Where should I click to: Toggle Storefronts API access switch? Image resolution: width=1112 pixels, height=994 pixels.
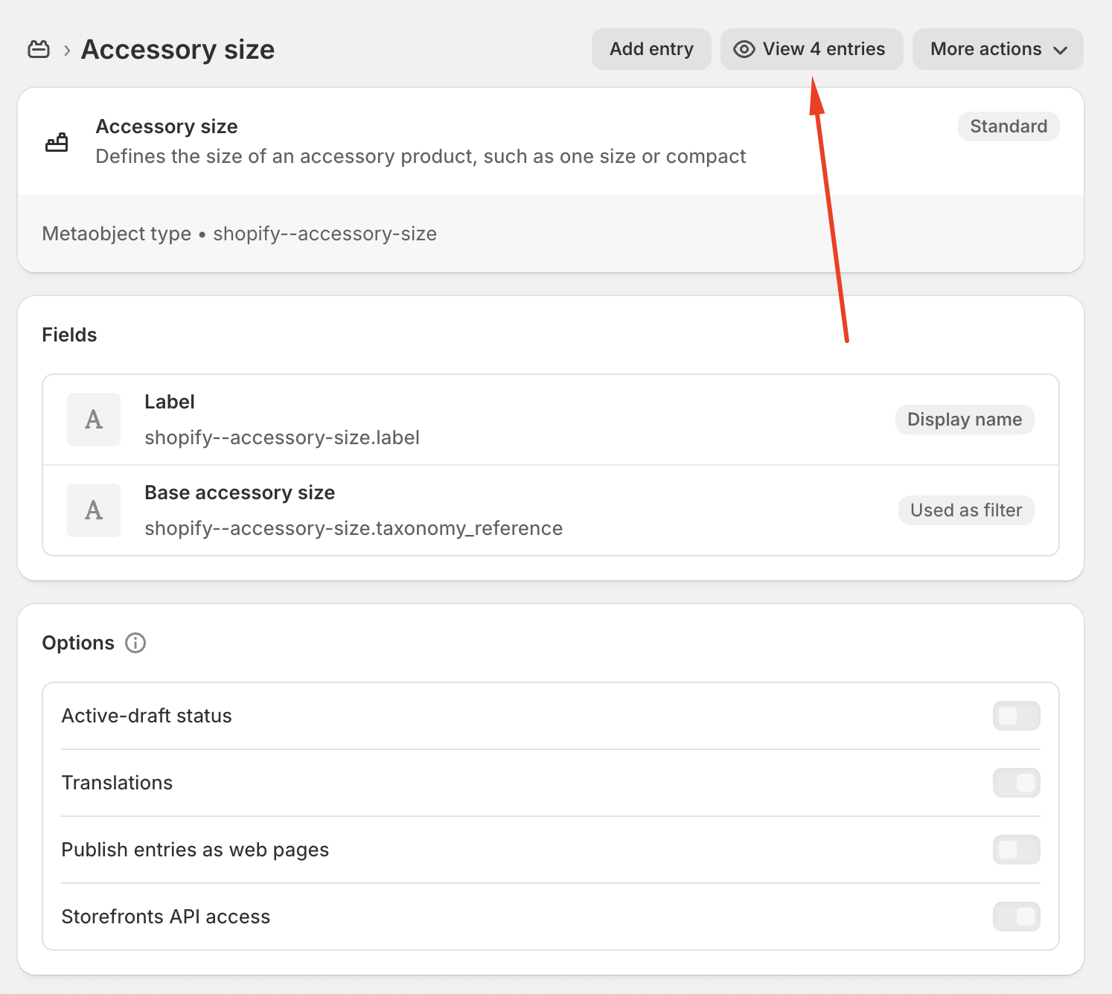pos(1016,917)
